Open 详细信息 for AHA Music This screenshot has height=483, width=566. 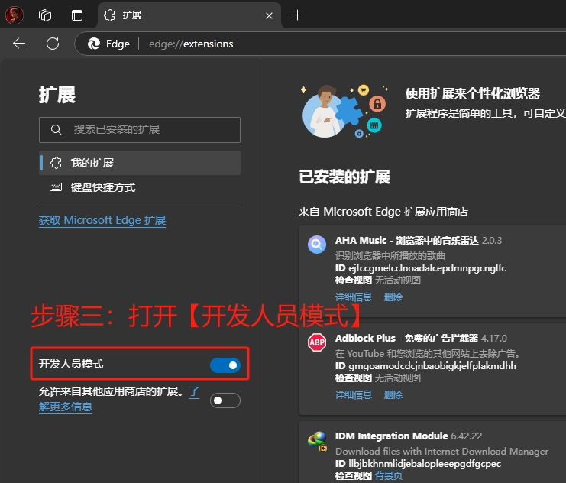pos(354,297)
